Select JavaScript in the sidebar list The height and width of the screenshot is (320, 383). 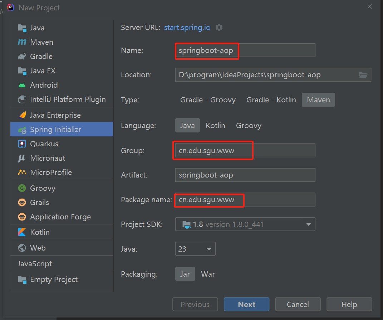[62, 264]
